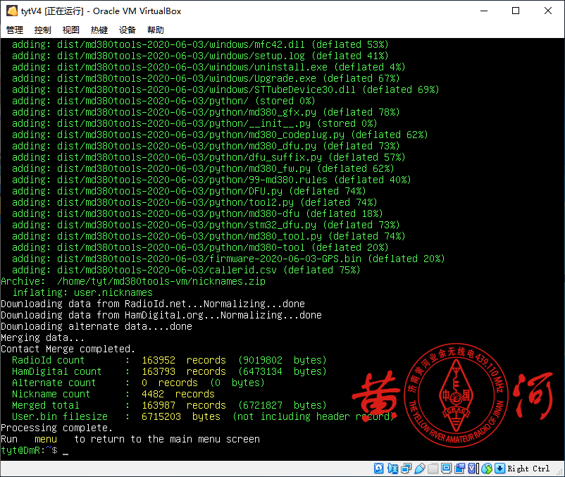The width and height of the screenshot is (565, 477).
Task: Click the minimize window button
Action: [x=484, y=11]
